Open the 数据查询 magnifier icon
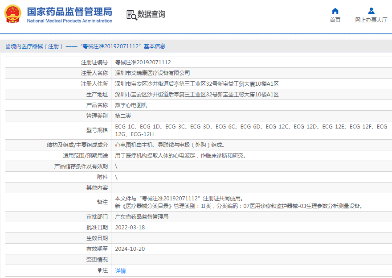 tap(131, 15)
